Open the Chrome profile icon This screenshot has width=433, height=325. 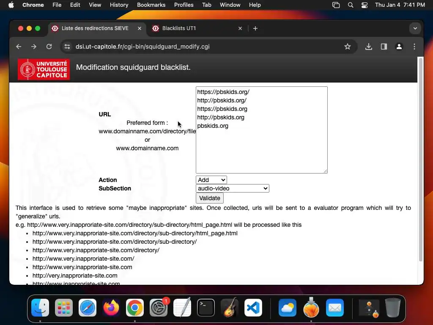pyautogui.click(x=399, y=47)
